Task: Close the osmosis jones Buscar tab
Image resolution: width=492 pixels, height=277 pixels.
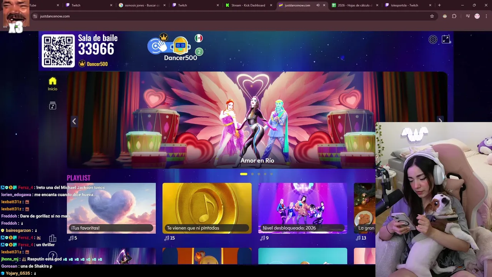Action: tap(165, 5)
